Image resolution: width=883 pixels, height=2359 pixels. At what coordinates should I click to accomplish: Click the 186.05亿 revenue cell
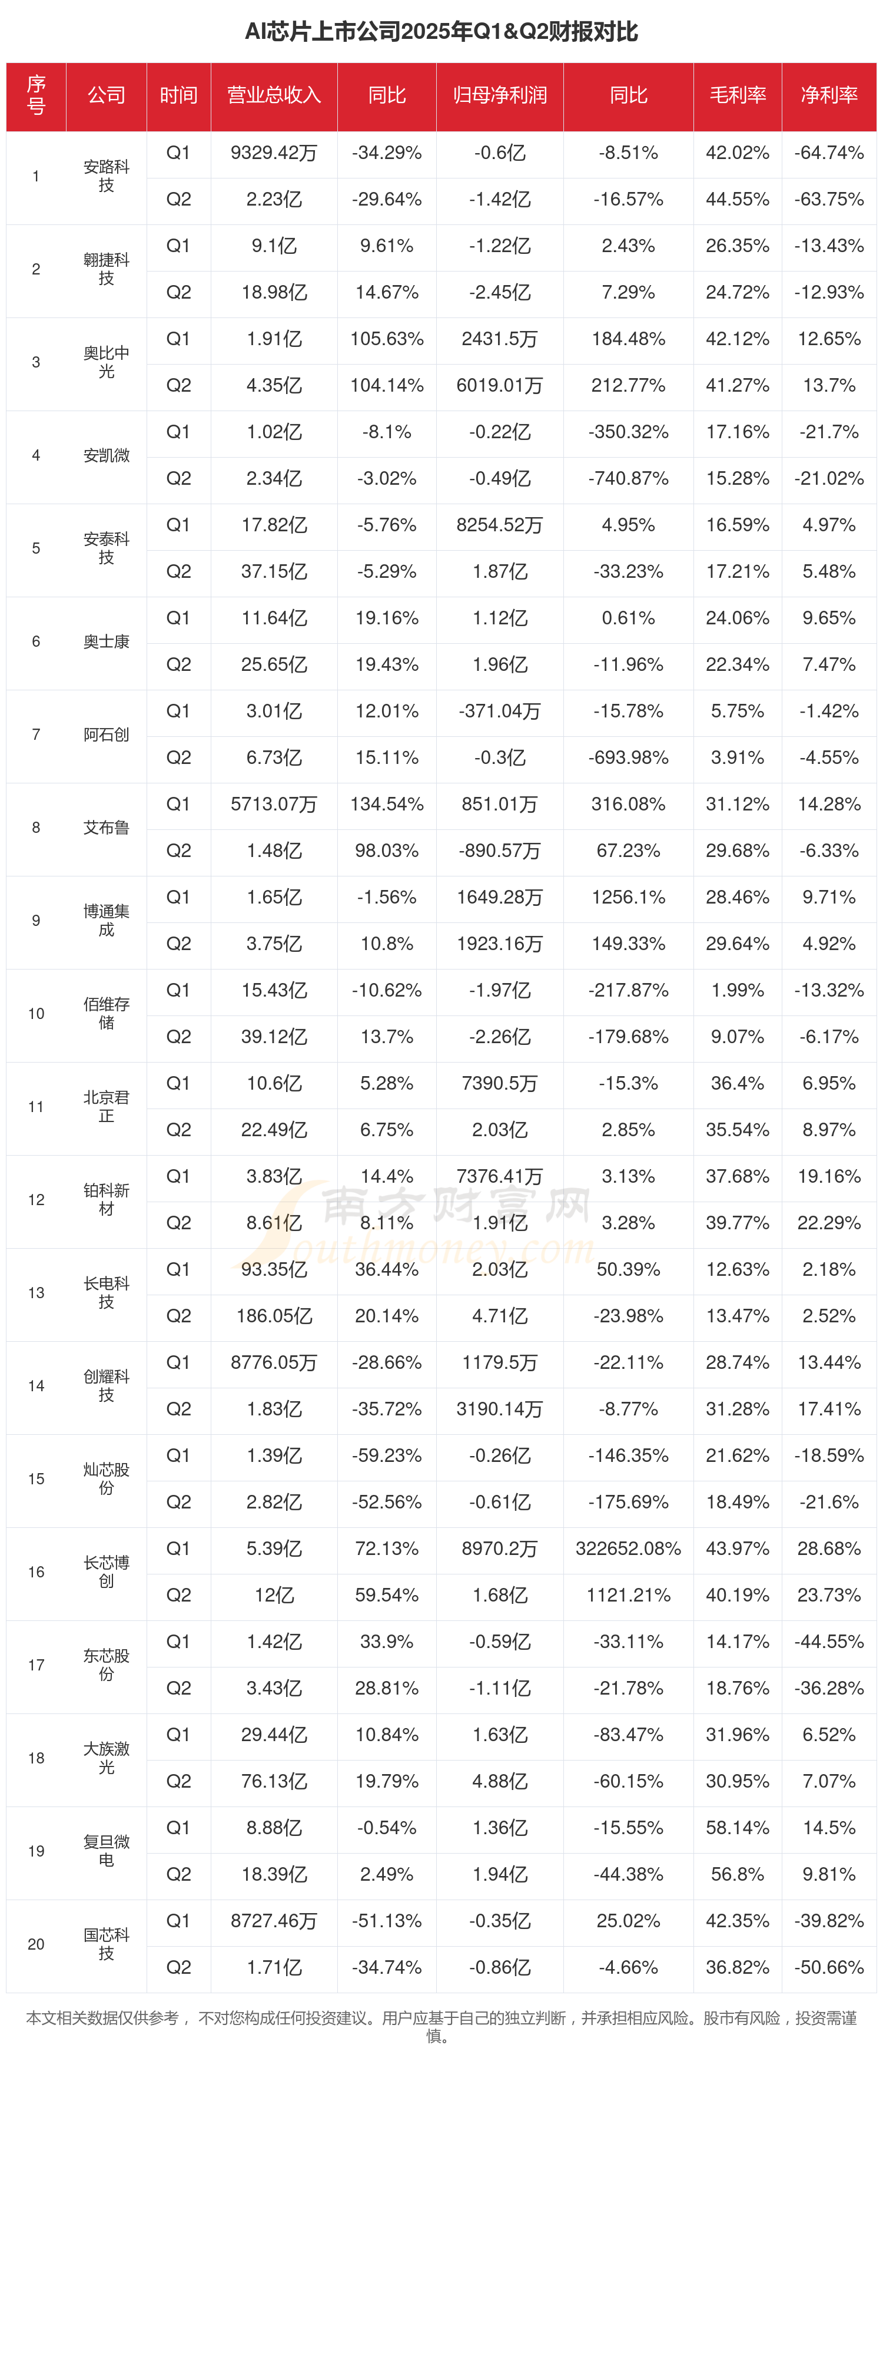(x=274, y=1316)
